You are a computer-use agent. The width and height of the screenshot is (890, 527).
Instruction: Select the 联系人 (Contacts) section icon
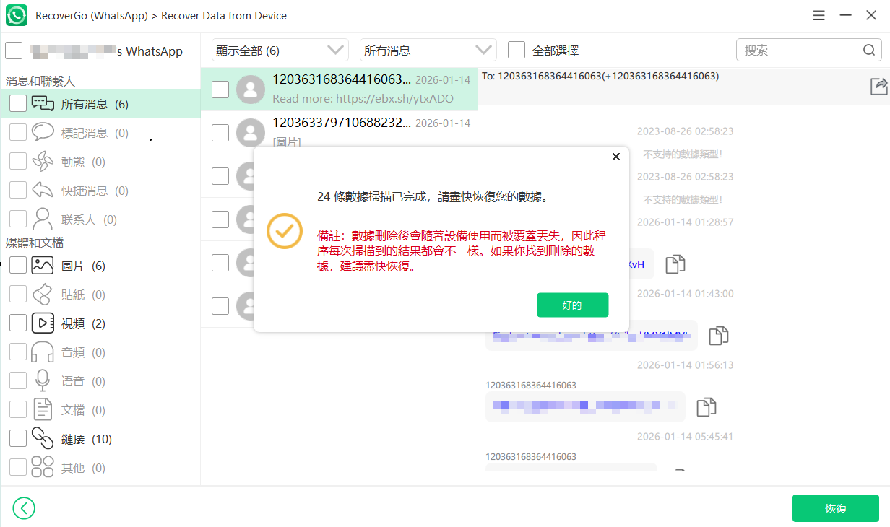[x=43, y=219]
